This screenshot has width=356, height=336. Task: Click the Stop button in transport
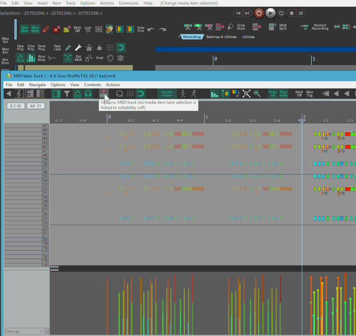292,13
